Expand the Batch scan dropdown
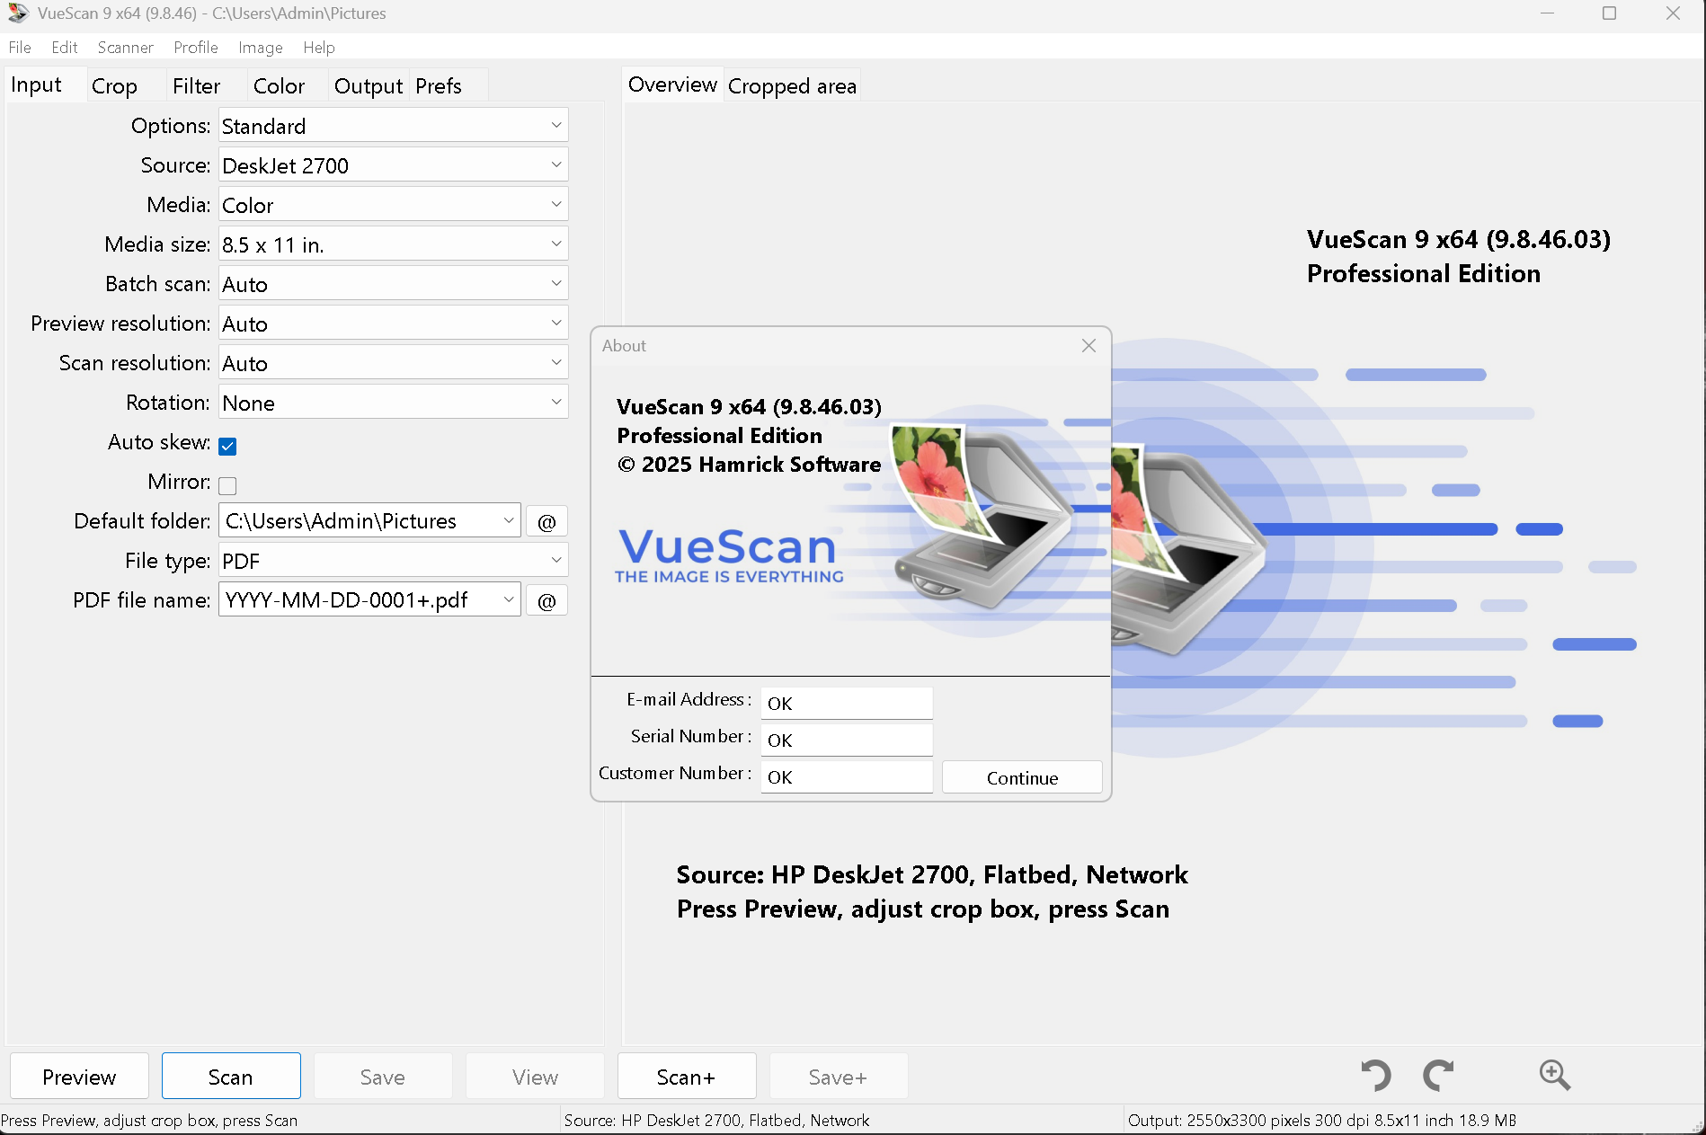 (x=393, y=284)
